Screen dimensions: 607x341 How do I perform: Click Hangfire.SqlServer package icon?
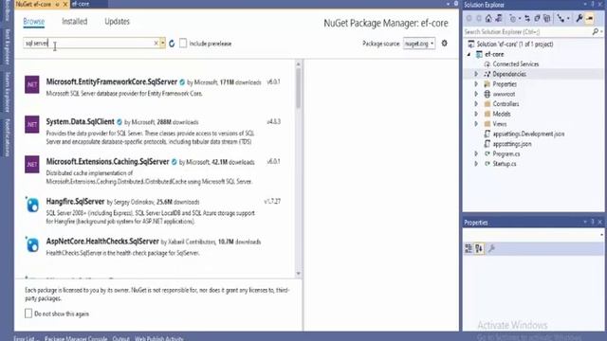(x=32, y=205)
